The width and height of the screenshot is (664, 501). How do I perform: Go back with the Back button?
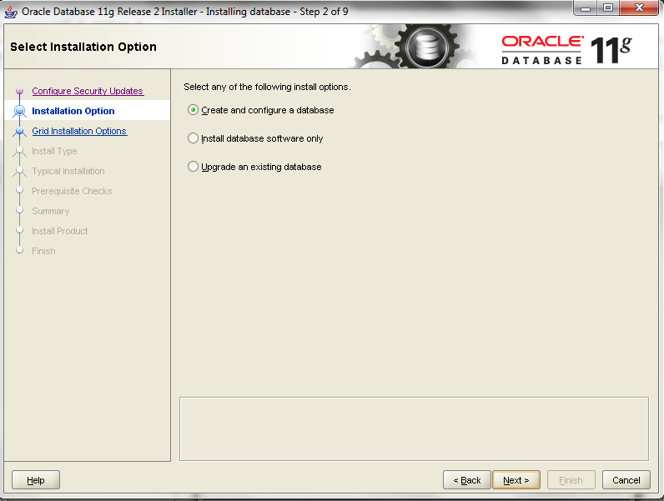click(x=466, y=480)
